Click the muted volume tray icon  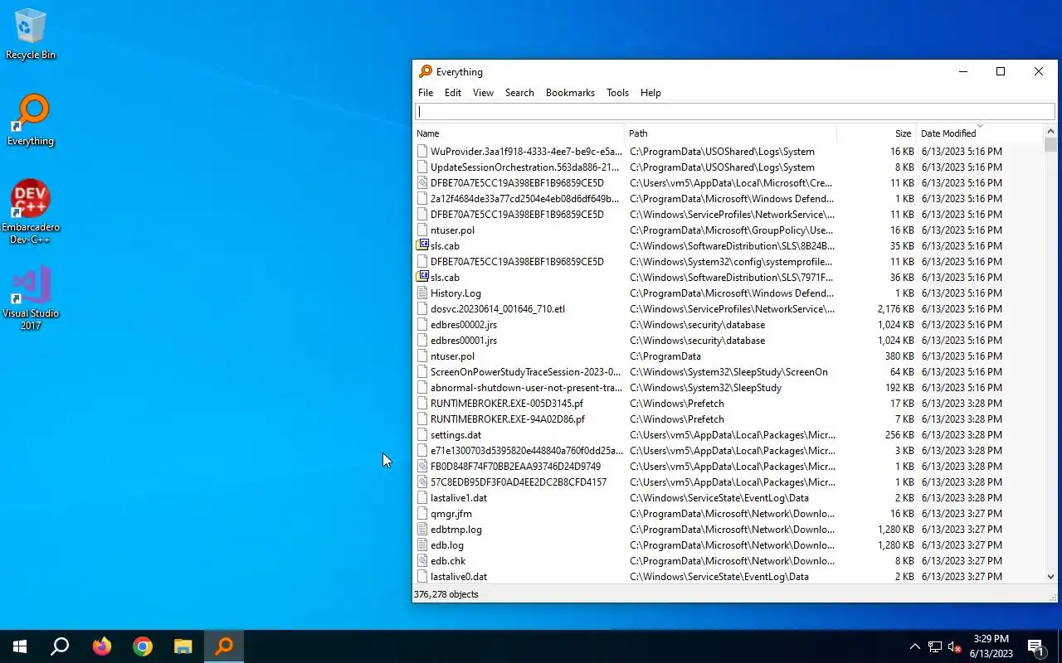click(955, 646)
